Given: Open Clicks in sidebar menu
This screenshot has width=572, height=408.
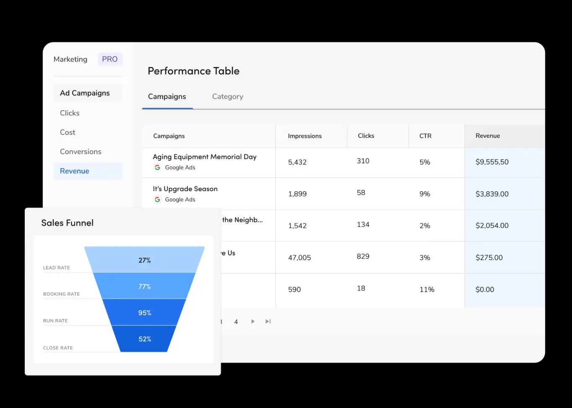Looking at the screenshot, I should (x=70, y=113).
